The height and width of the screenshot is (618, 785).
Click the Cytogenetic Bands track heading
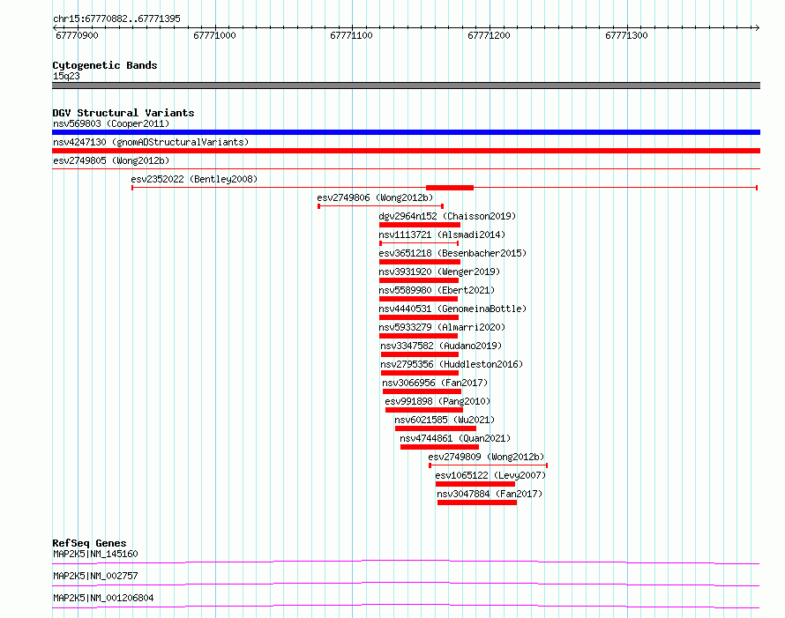pos(105,65)
